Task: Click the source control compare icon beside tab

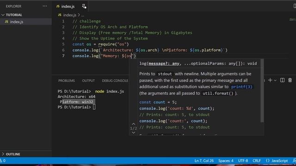Action: click(84, 6)
